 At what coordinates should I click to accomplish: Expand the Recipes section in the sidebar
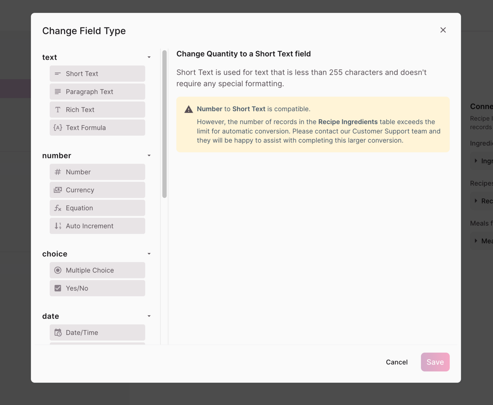pos(476,201)
